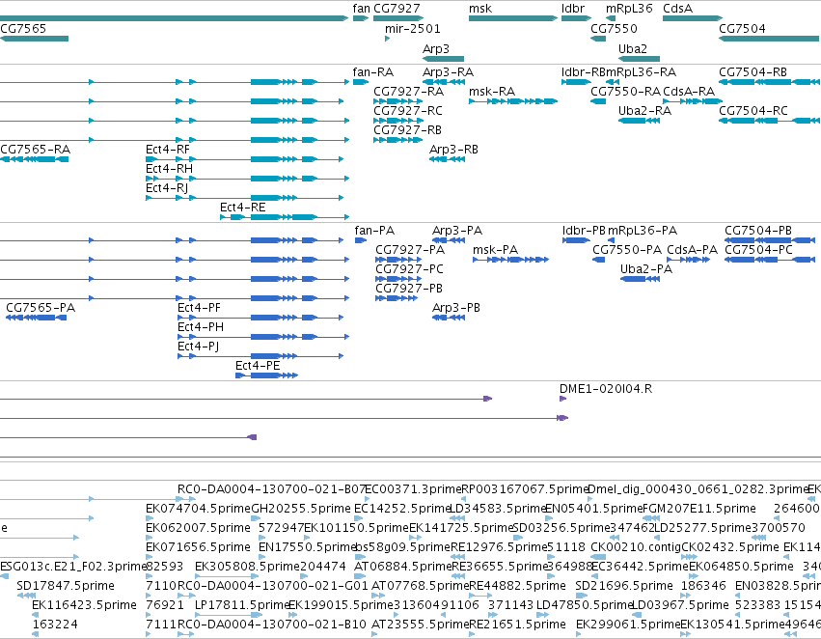The width and height of the screenshot is (821, 639).
Task: Open the mRpL36-RA transcript label
Action: (641, 72)
